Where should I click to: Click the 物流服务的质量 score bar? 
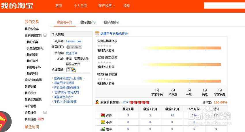point(182,81)
